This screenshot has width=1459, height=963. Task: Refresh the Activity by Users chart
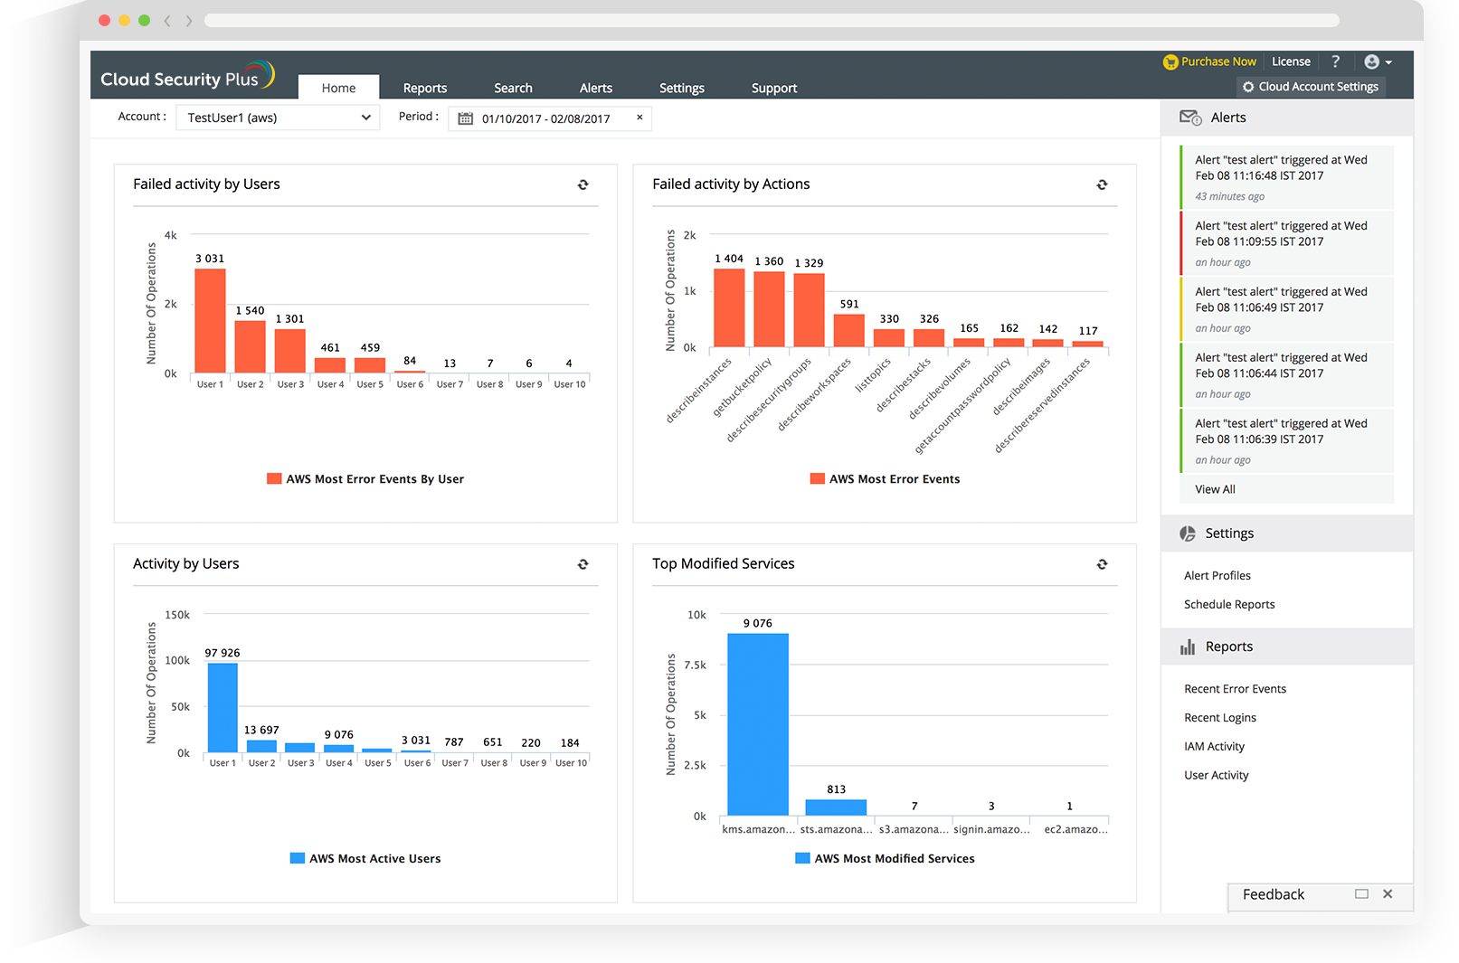point(583,563)
